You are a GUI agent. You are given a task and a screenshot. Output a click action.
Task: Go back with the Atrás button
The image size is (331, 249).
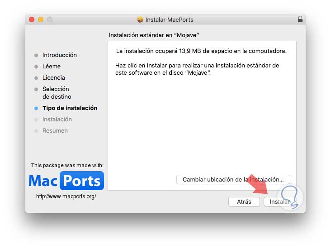[x=244, y=201]
